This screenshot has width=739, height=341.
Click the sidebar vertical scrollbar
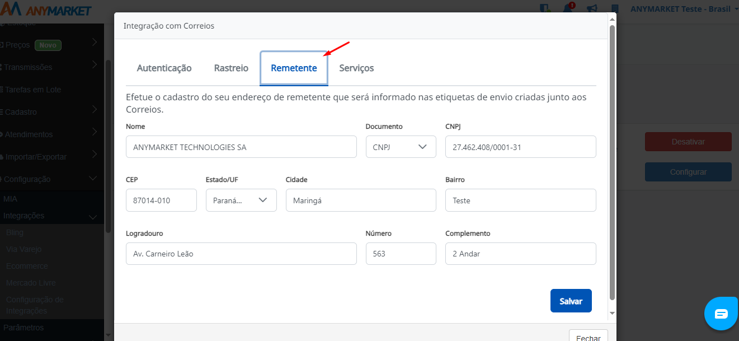[108, 146]
